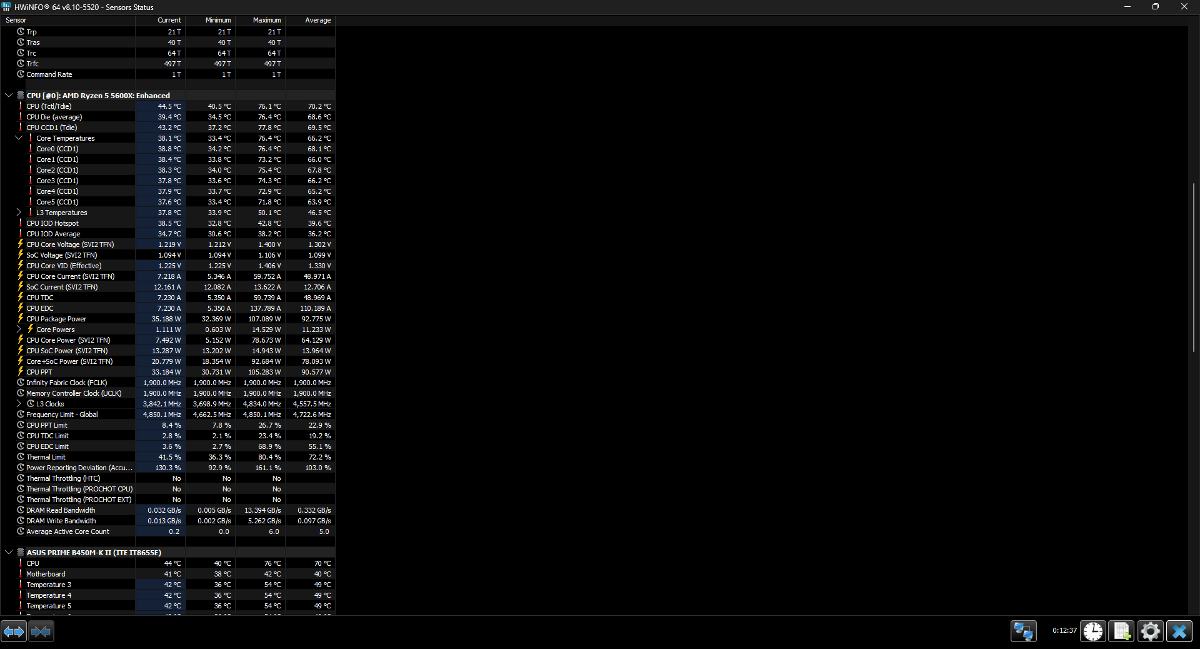Expand the L3 Clocks subgroup
The height and width of the screenshot is (649, 1200).
tap(19, 404)
